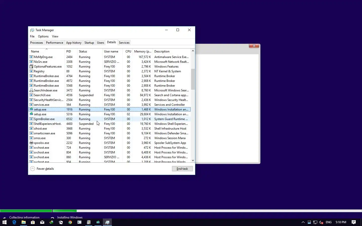Screen dimensions: 362x226
Task: Open the Action Center notifications icon
Action: click(354, 222)
